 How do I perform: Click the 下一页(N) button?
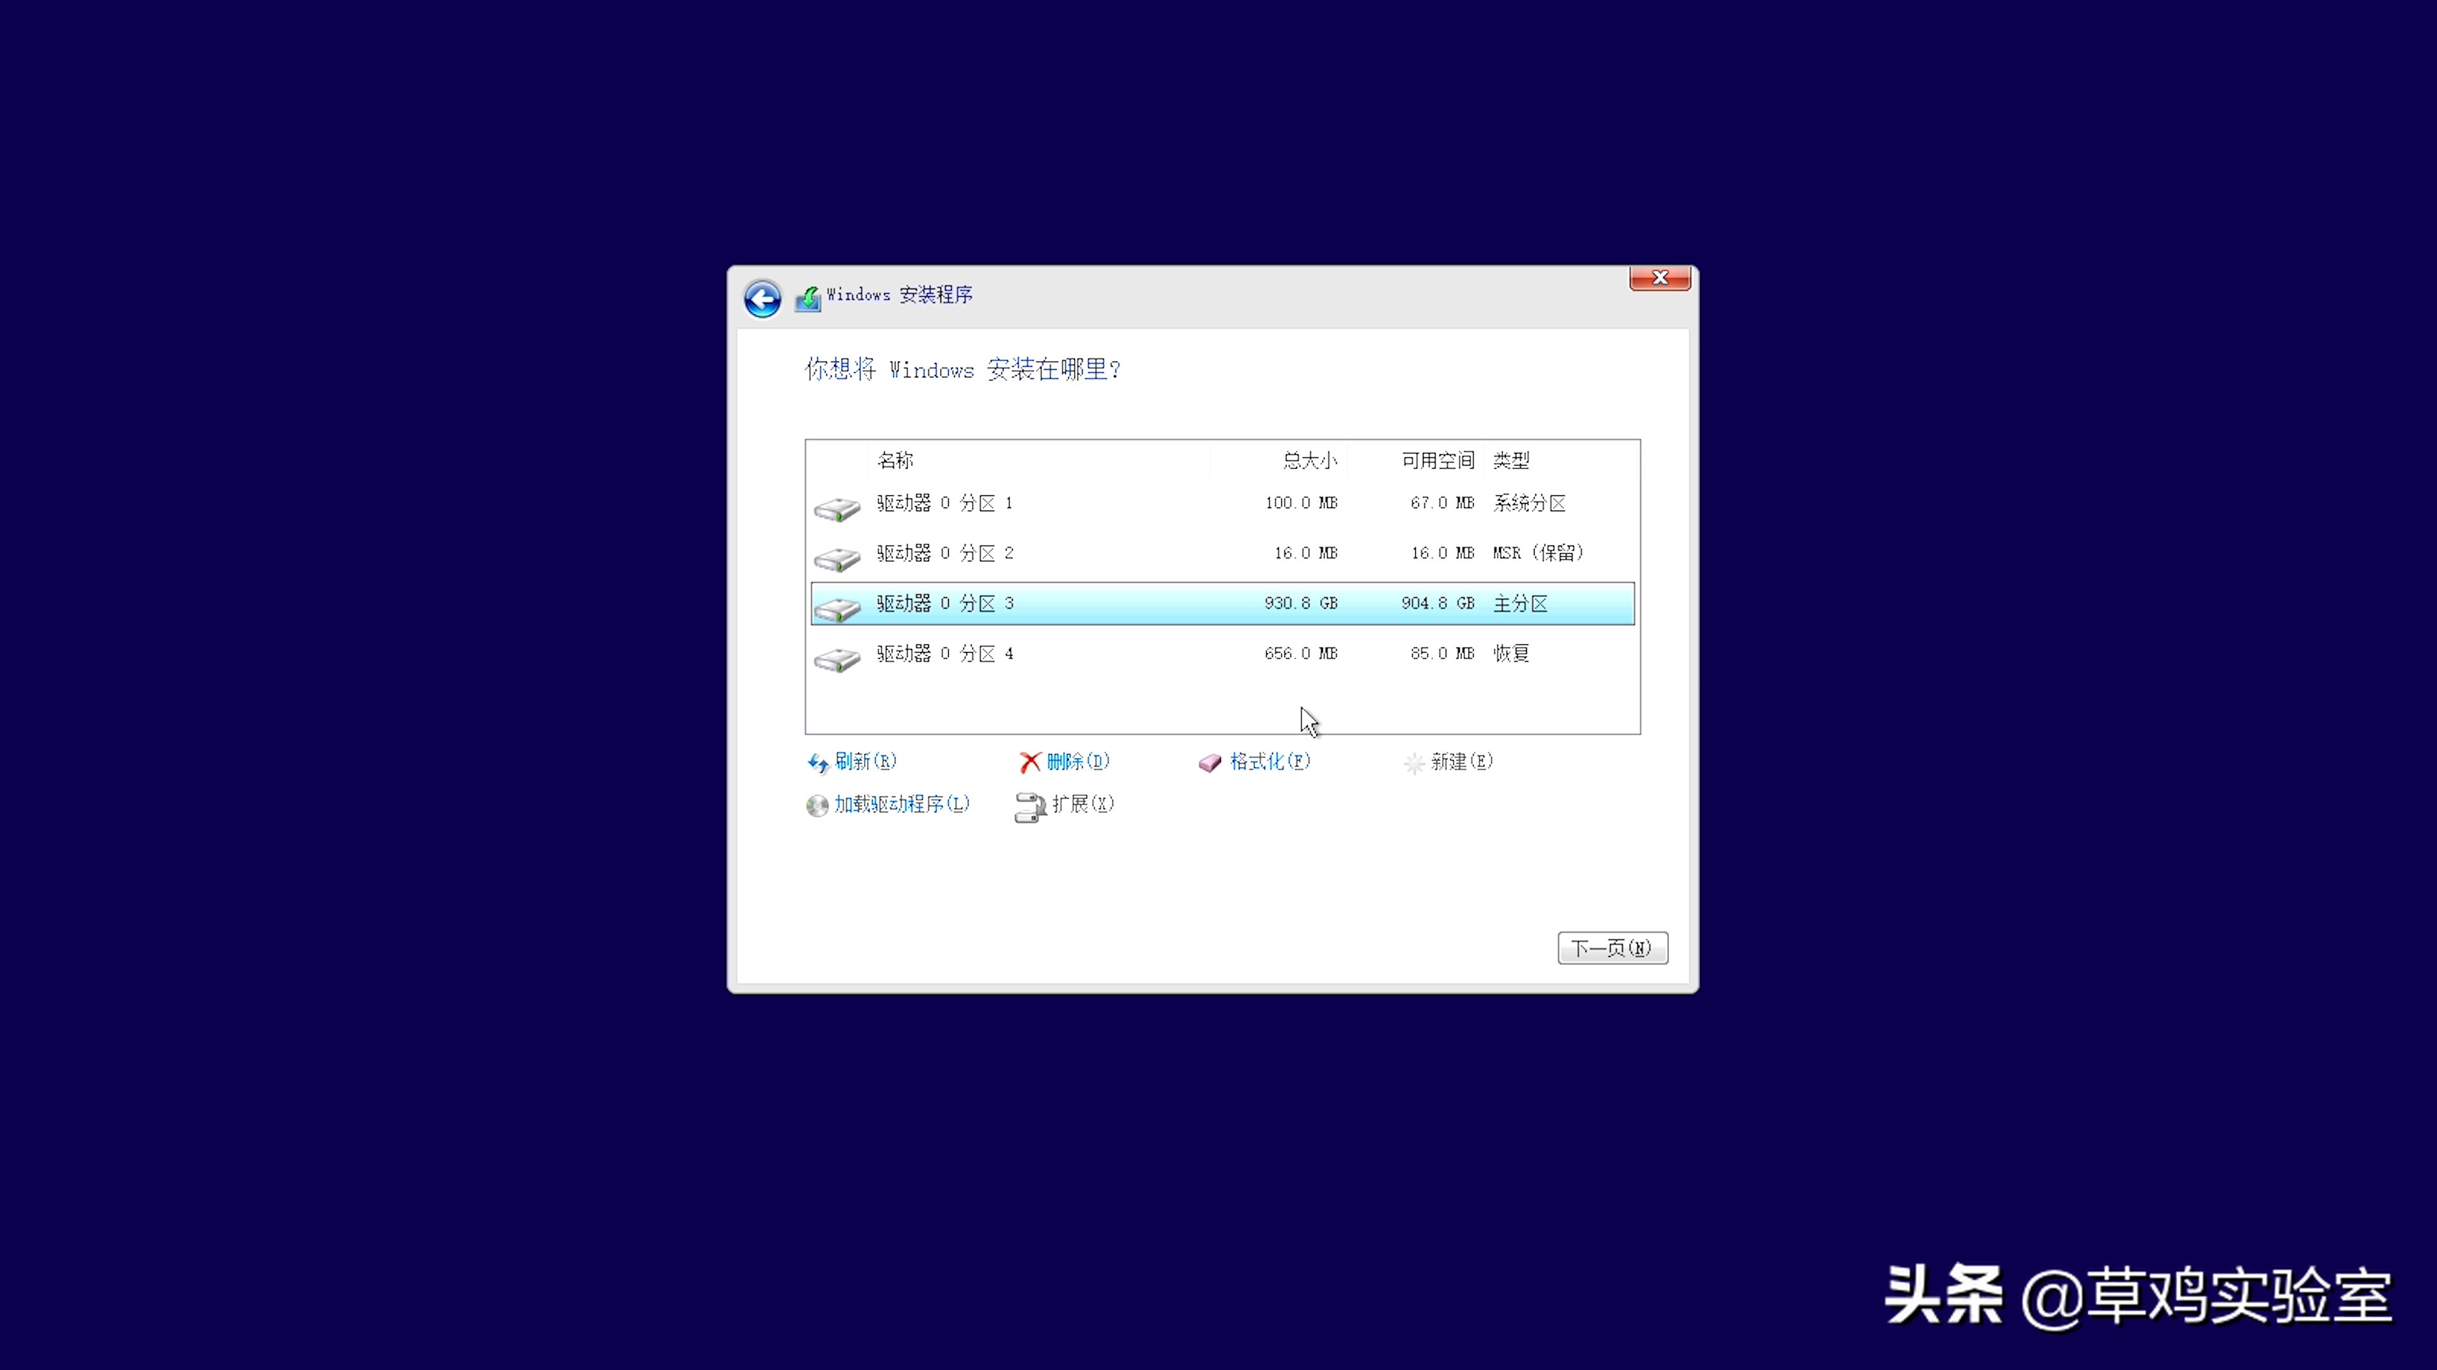point(1612,948)
